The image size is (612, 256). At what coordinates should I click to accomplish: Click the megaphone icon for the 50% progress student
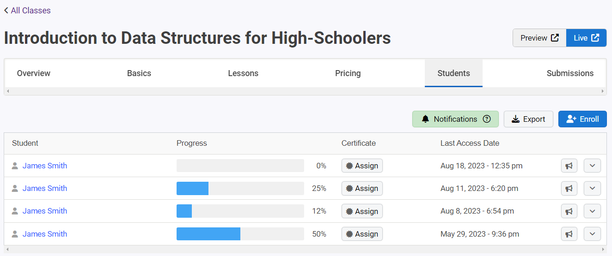point(569,234)
